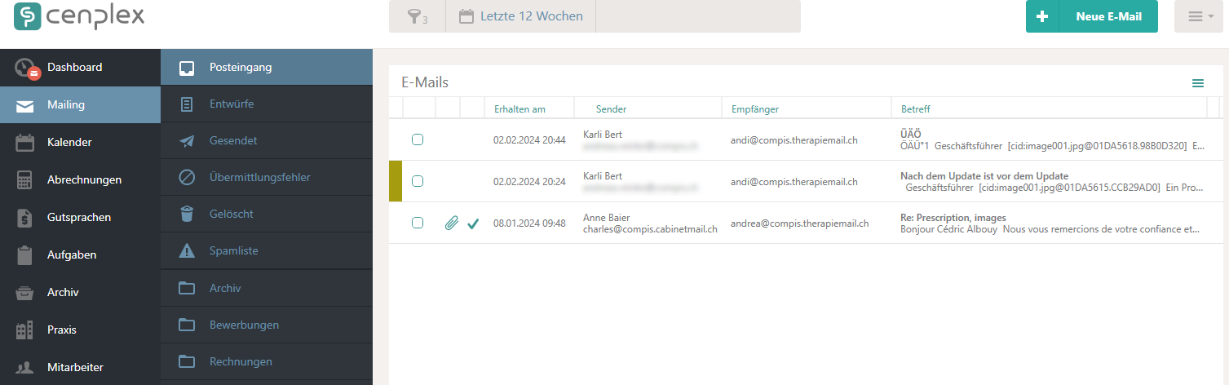Click the Bewerbungen folder icon
This screenshot has width=1229, height=385.
click(187, 325)
